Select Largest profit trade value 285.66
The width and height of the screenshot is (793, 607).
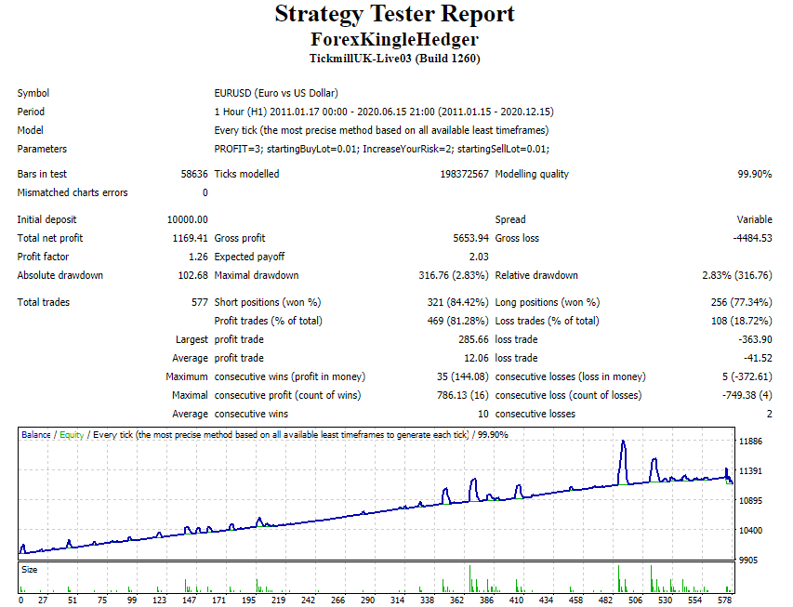[473, 339]
